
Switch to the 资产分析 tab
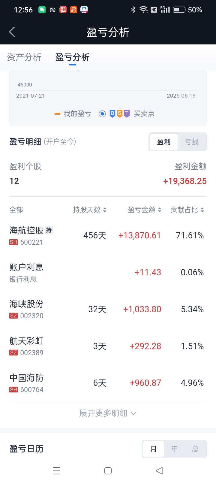tap(24, 57)
